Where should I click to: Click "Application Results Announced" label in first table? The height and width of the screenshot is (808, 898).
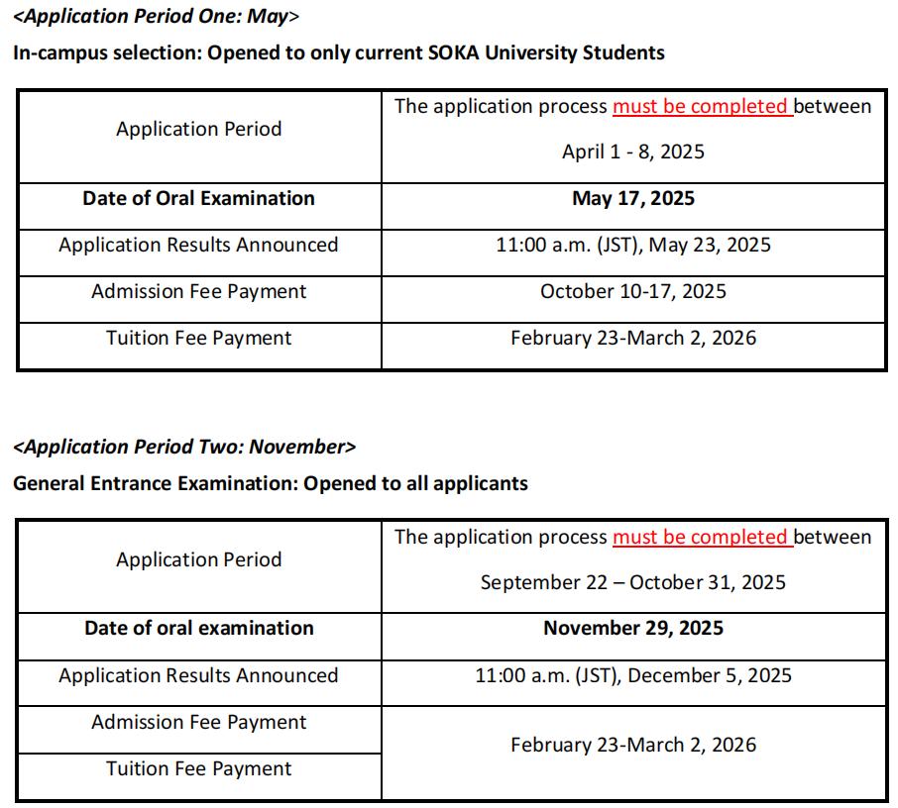pos(198,245)
